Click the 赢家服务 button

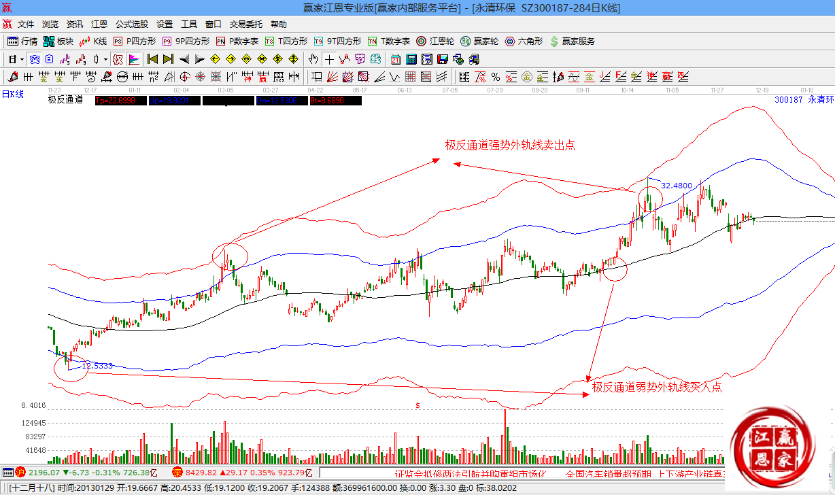point(572,41)
